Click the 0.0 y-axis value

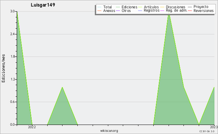tap(12, 125)
